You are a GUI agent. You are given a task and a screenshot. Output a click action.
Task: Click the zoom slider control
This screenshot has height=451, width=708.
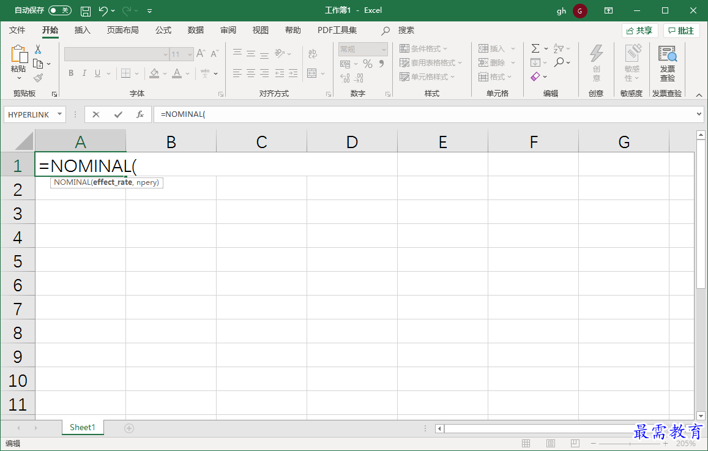click(630, 444)
